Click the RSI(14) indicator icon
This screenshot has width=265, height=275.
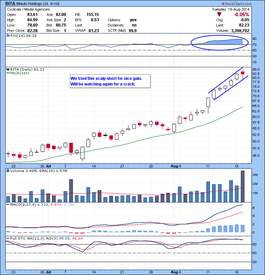[8, 35]
